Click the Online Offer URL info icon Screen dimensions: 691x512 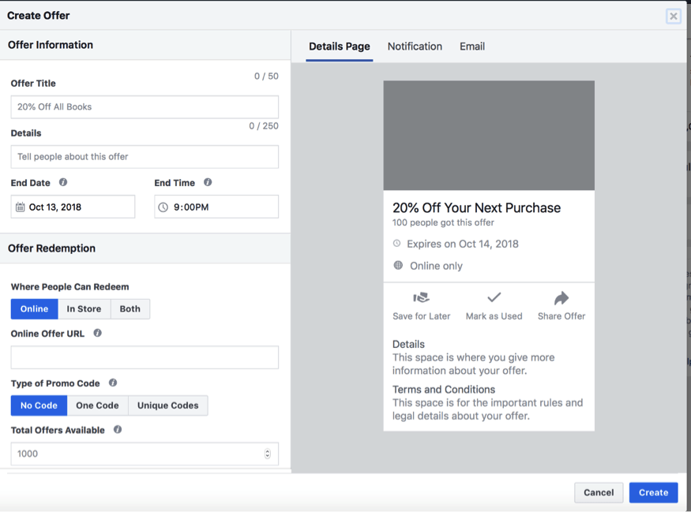click(97, 333)
